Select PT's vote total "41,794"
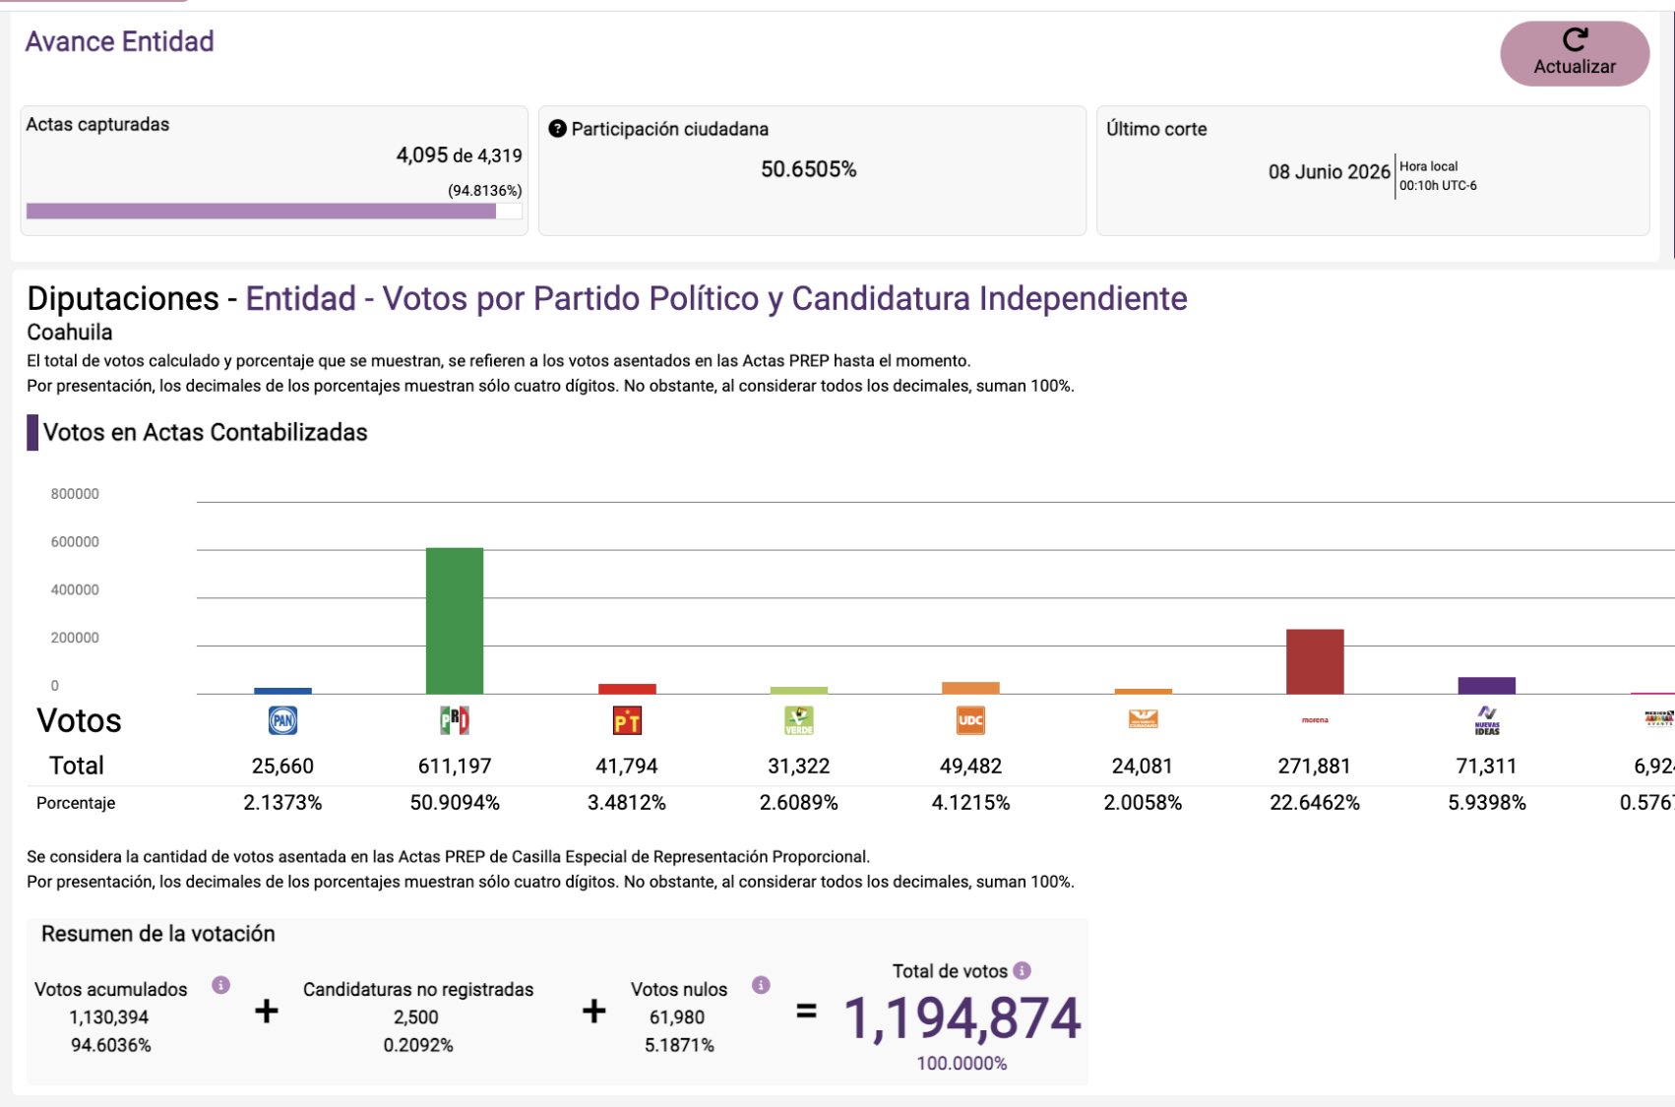 (x=627, y=766)
